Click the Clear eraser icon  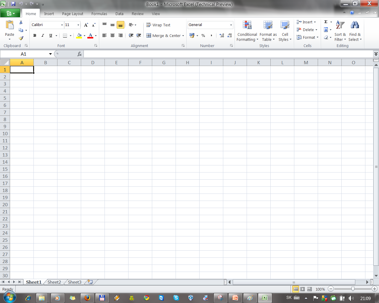tap(326, 37)
